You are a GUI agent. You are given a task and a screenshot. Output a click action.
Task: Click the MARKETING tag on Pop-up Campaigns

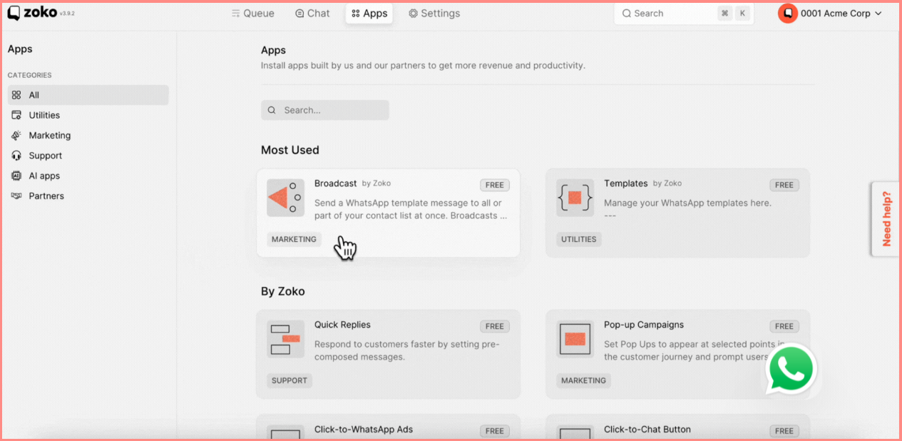[583, 380]
